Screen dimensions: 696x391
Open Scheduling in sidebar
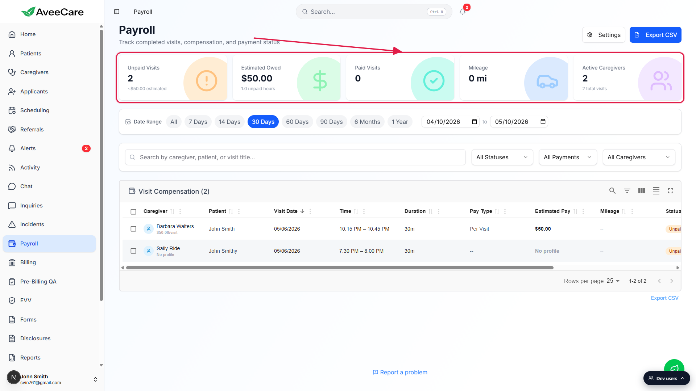[x=49, y=110]
